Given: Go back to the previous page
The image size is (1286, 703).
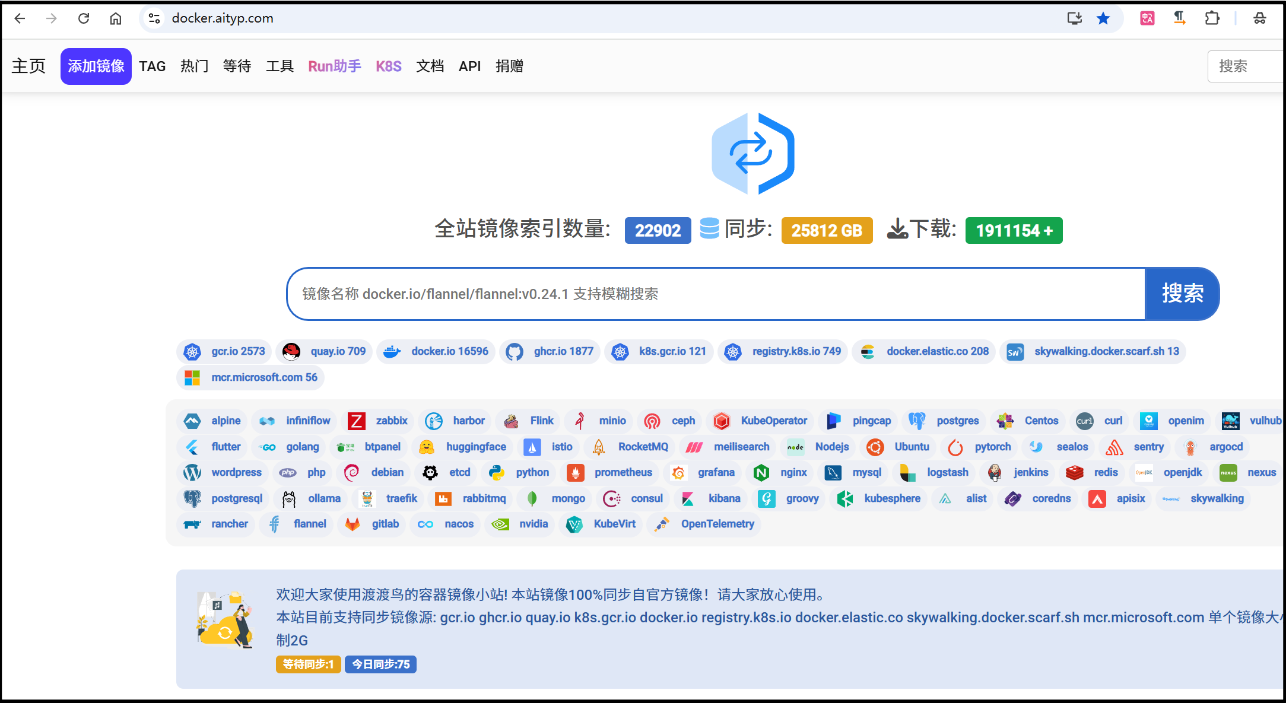Looking at the screenshot, I should point(20,18).
